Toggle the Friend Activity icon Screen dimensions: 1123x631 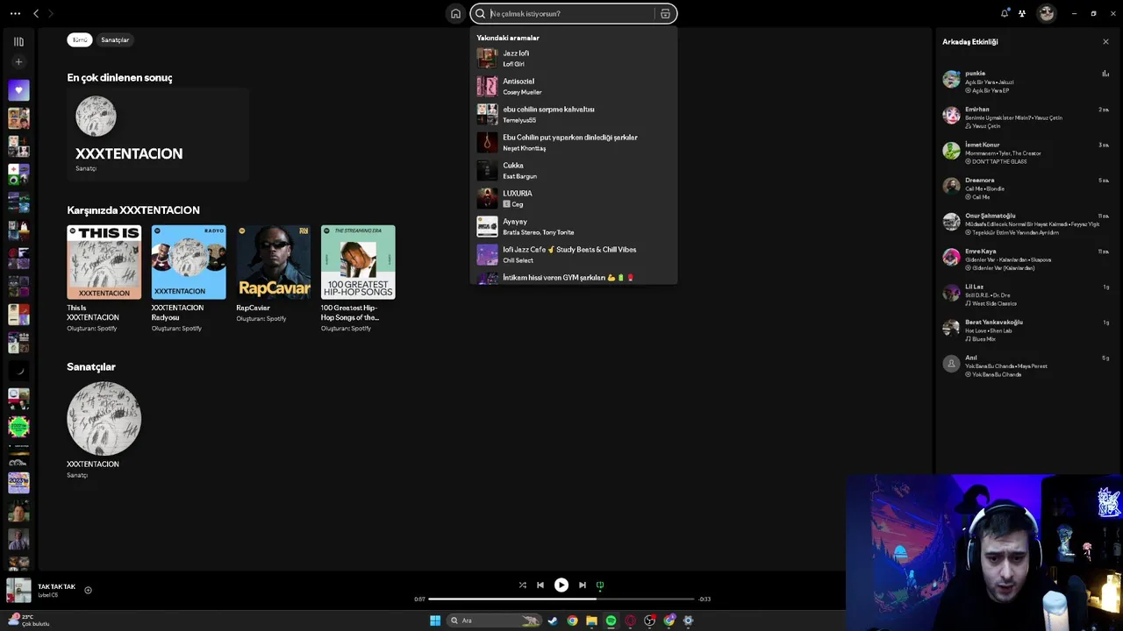tap(1022, 13)
